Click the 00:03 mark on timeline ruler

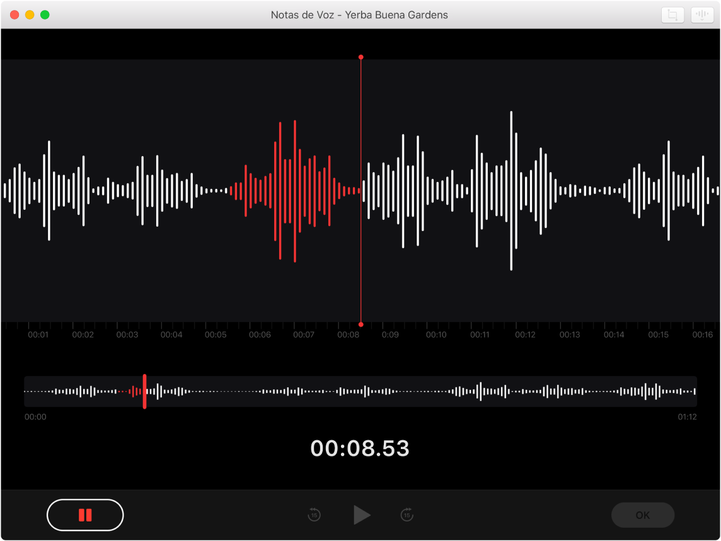pyautogui.click(x=127, y=335)
